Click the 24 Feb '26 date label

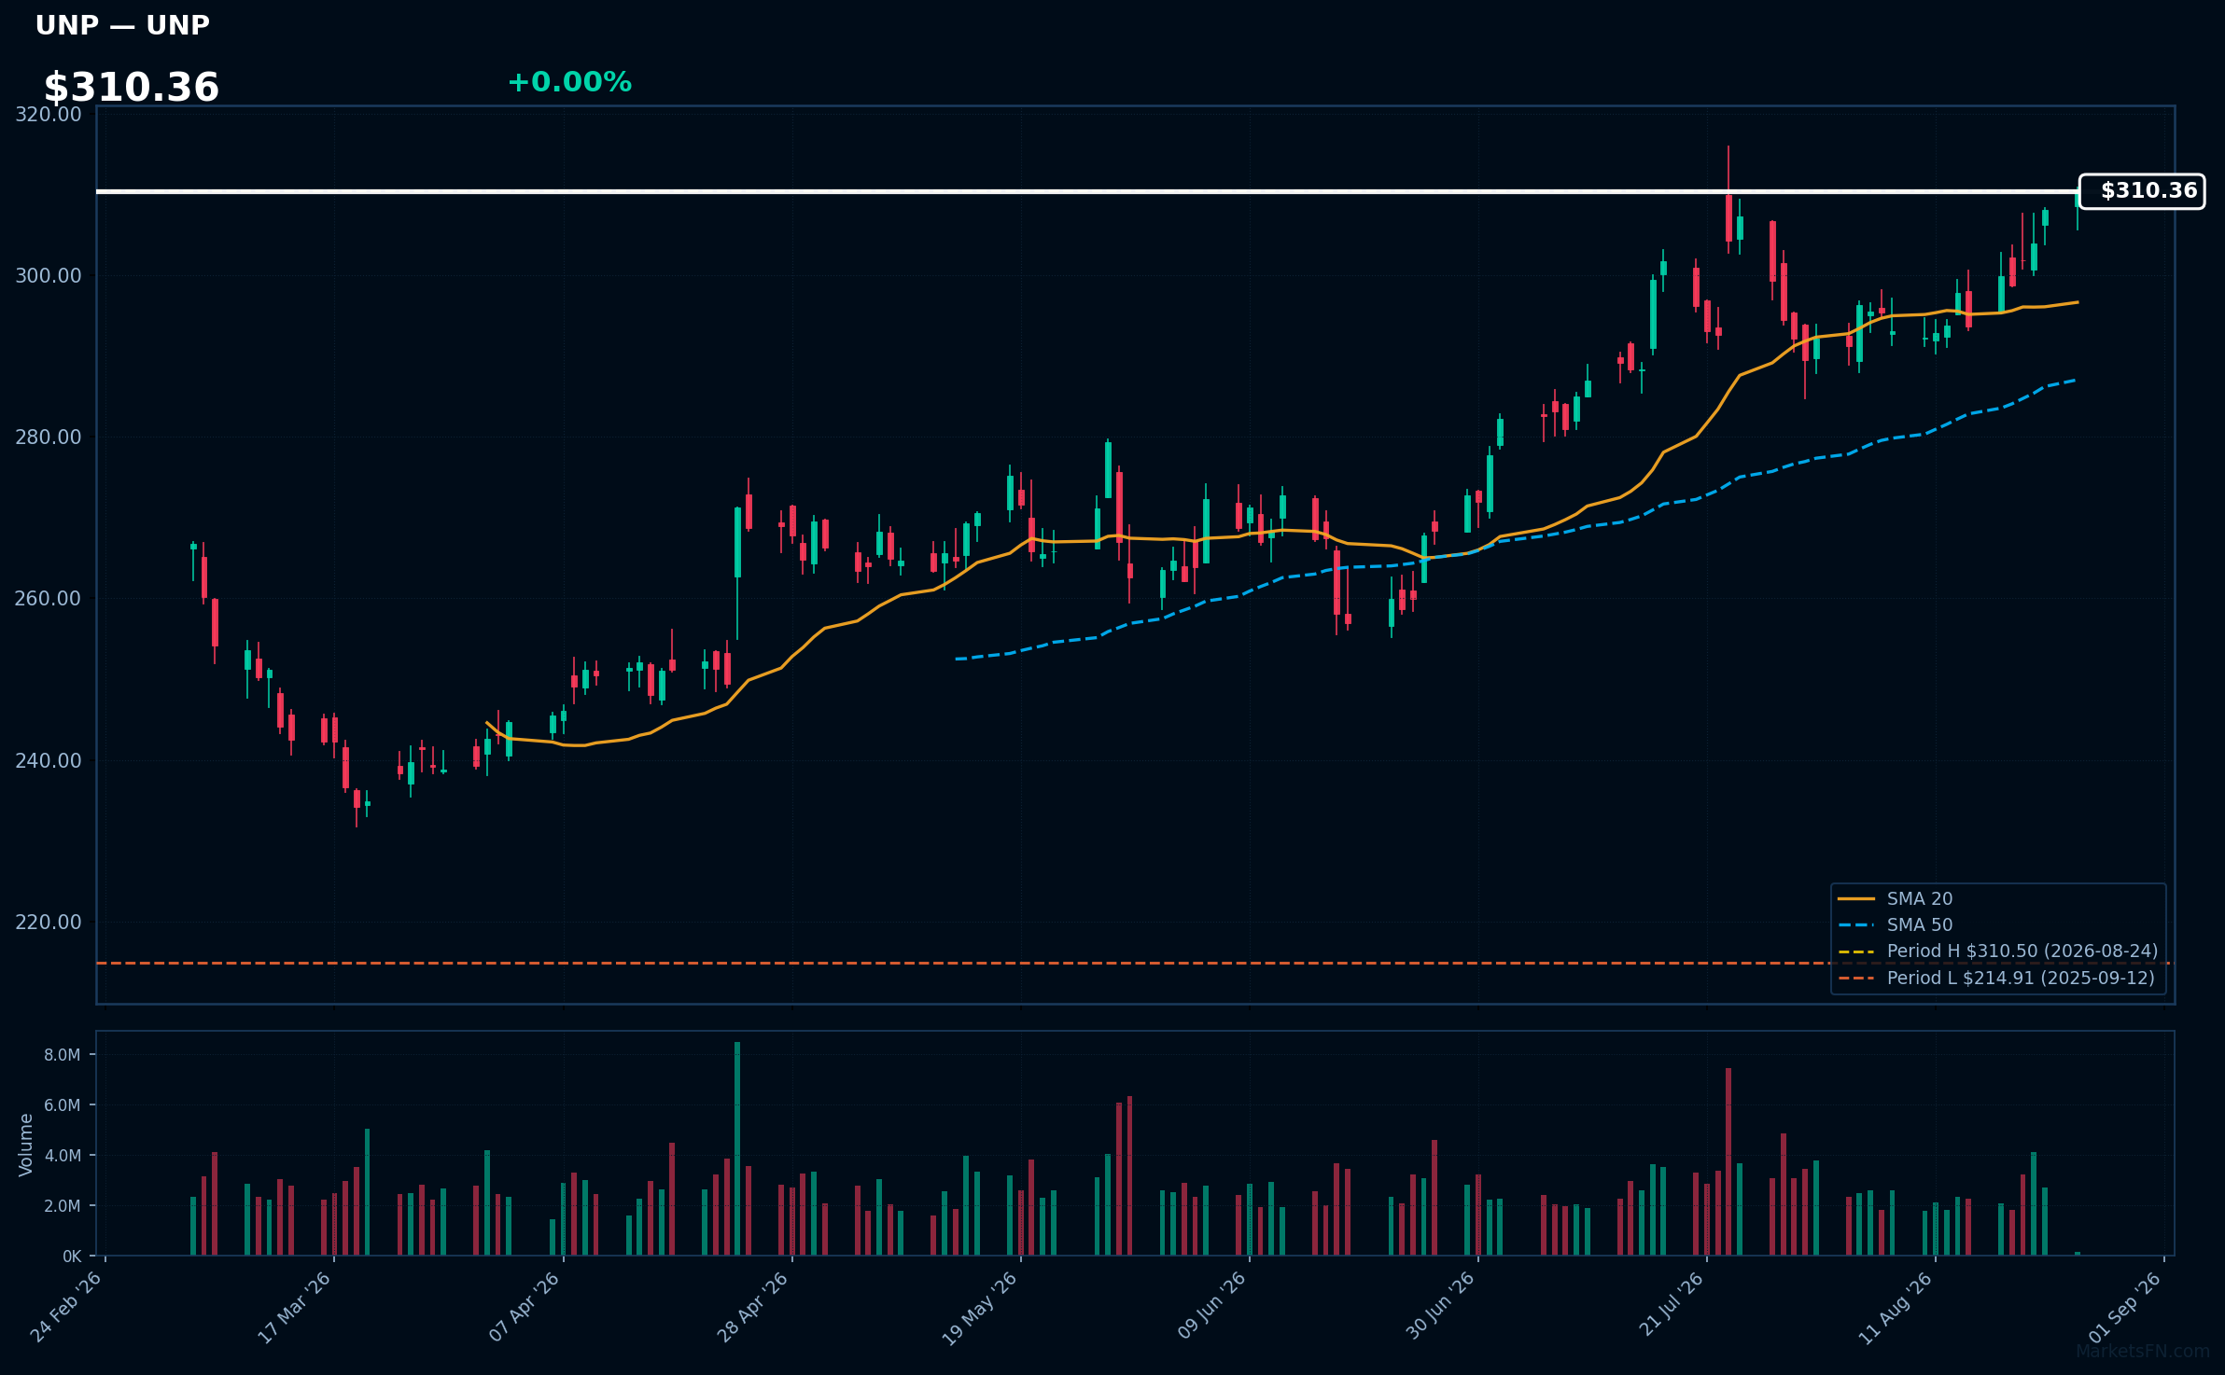coord(66,1308)
